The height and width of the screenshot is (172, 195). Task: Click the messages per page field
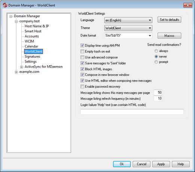coord(158,93)
